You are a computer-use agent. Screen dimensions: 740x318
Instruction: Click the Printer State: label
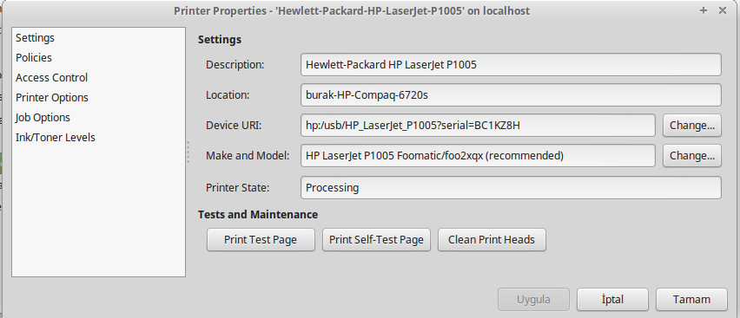[237, 187]
